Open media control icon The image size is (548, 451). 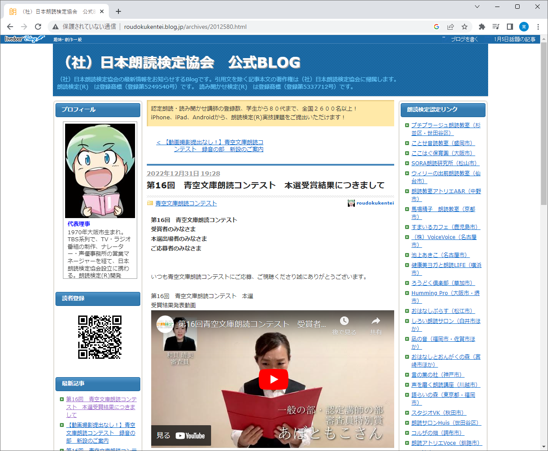[x=496, y=27]
